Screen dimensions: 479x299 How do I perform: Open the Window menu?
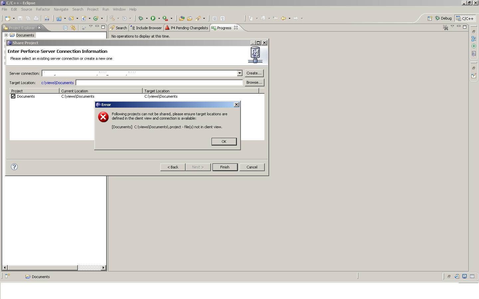[119, 9]
